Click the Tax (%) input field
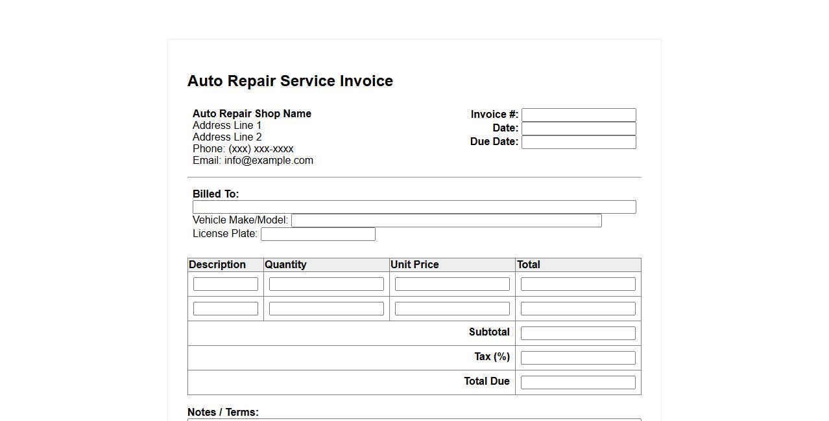This screenshot has width=829, height=421. point(578,358)
